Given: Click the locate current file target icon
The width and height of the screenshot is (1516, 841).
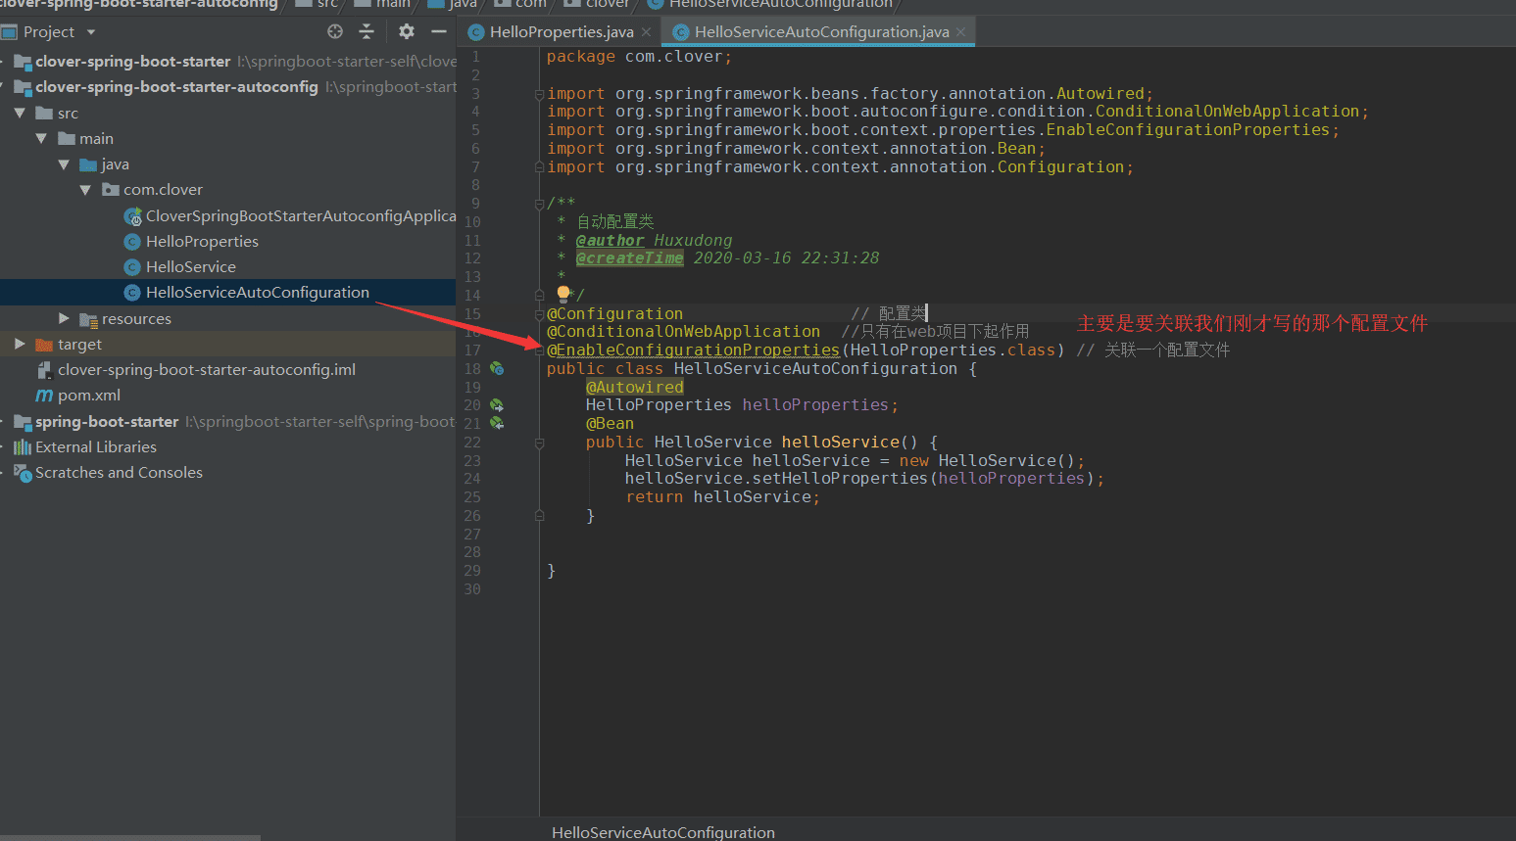Looking at the screenshot, I should (335, 32).
